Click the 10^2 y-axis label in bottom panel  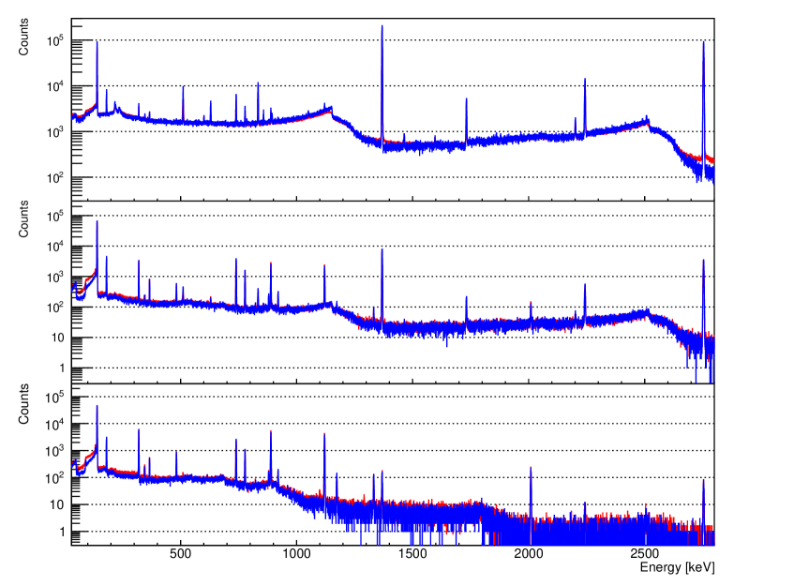tap(55, 477)
